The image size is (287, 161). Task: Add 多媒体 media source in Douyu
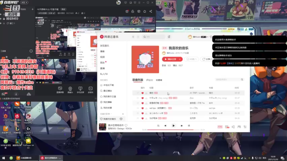[90, 90]
